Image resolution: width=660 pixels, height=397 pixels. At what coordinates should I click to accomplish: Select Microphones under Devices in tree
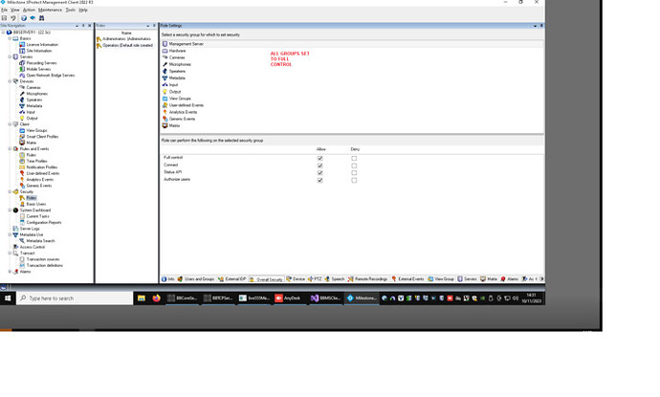37,94
